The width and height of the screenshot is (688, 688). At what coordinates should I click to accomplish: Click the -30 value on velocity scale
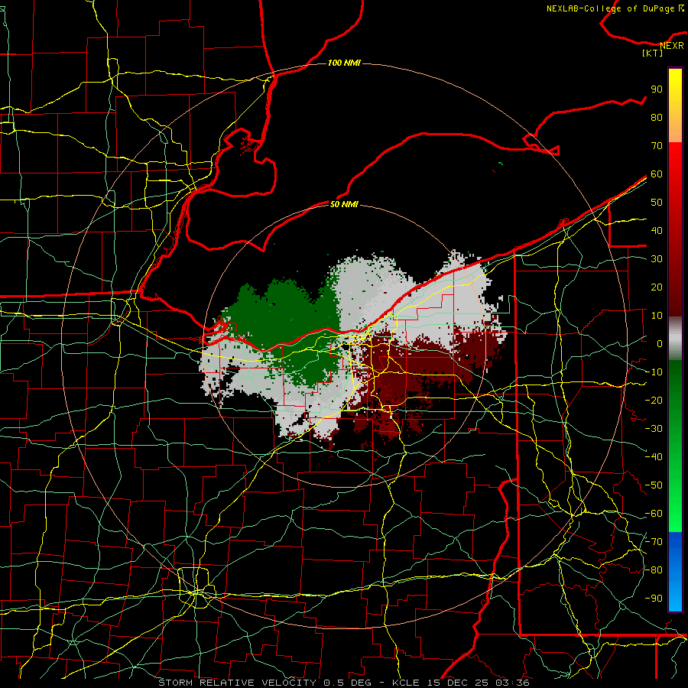(654, 429)
